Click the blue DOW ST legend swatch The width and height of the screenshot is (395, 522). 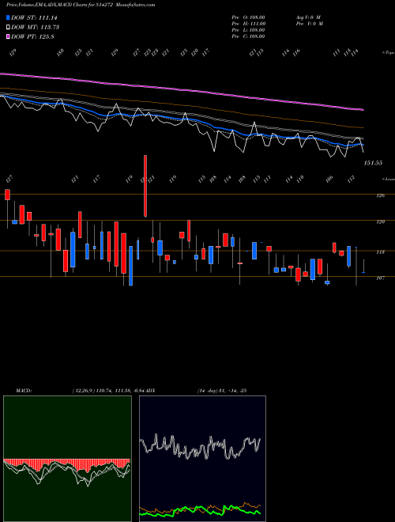[x=8, y=17]
